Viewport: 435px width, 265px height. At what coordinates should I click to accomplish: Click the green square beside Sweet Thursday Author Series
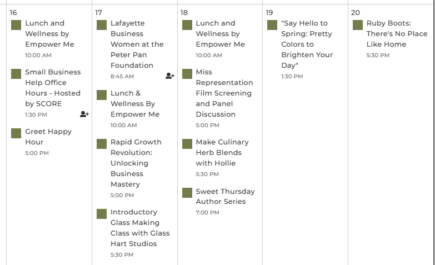point(187,193)
